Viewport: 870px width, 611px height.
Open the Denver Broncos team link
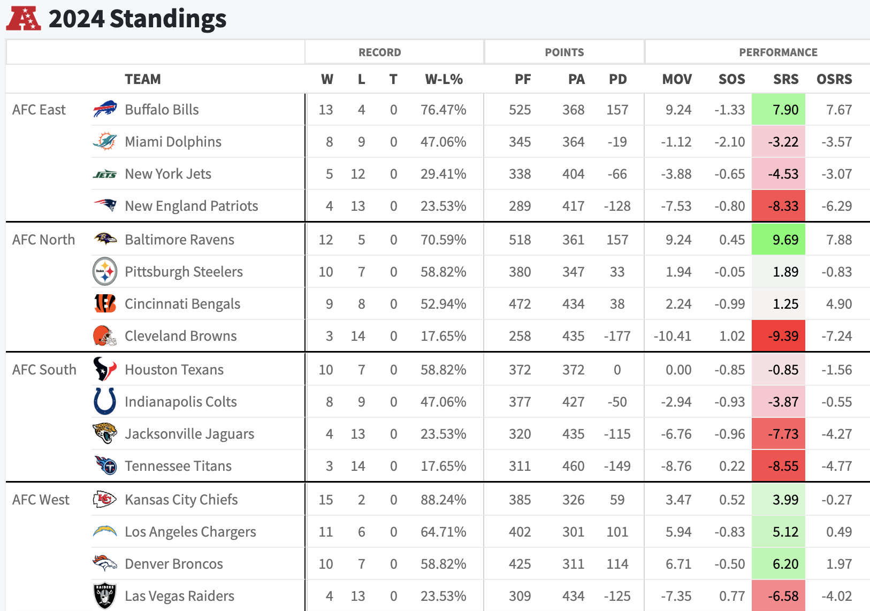coord(173,564)
